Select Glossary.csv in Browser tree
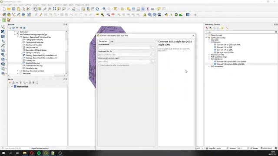Viewport: 278px width, 156px height. tap(30, 61)
